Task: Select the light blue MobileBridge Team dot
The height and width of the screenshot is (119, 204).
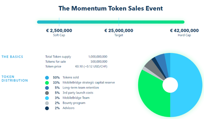Action: (x=47, y=98)
